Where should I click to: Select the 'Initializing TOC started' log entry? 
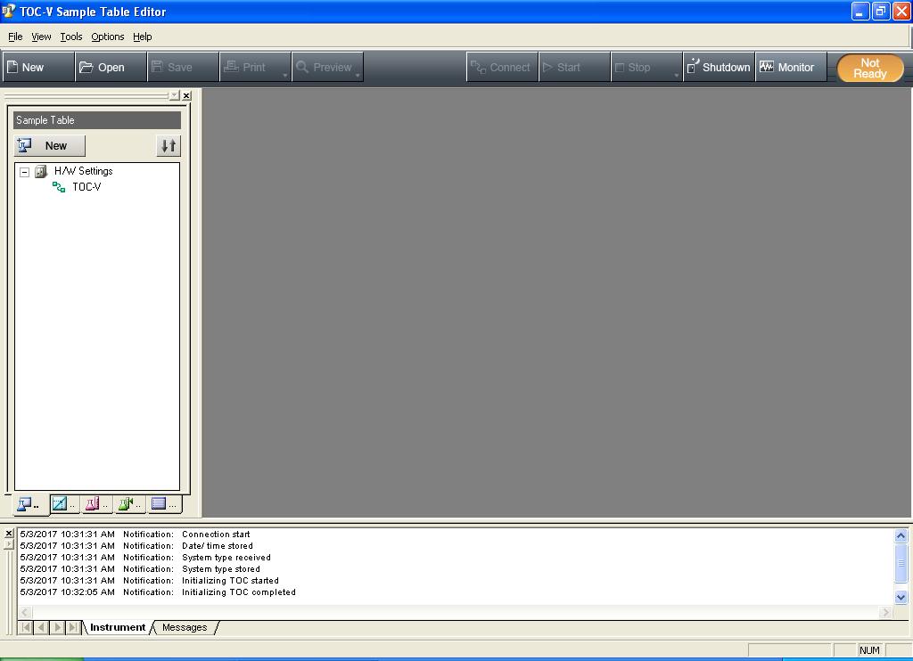tap(150, 581)
